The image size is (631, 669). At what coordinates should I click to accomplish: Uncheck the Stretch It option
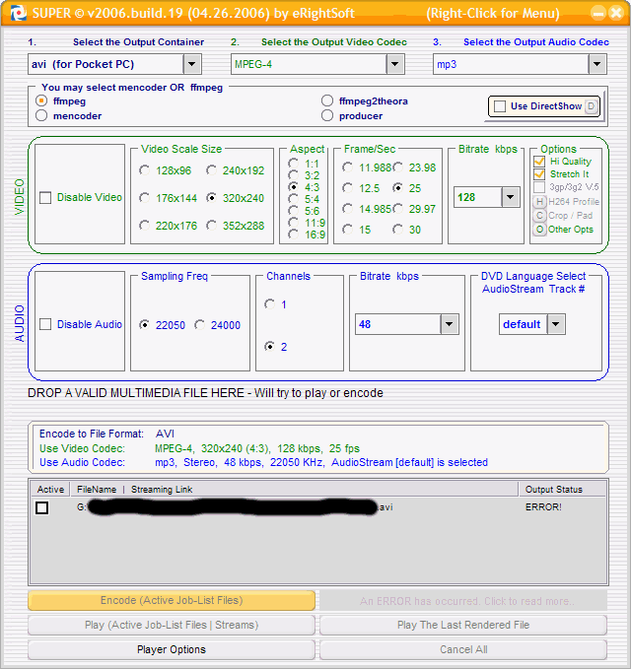pos(539,174)
